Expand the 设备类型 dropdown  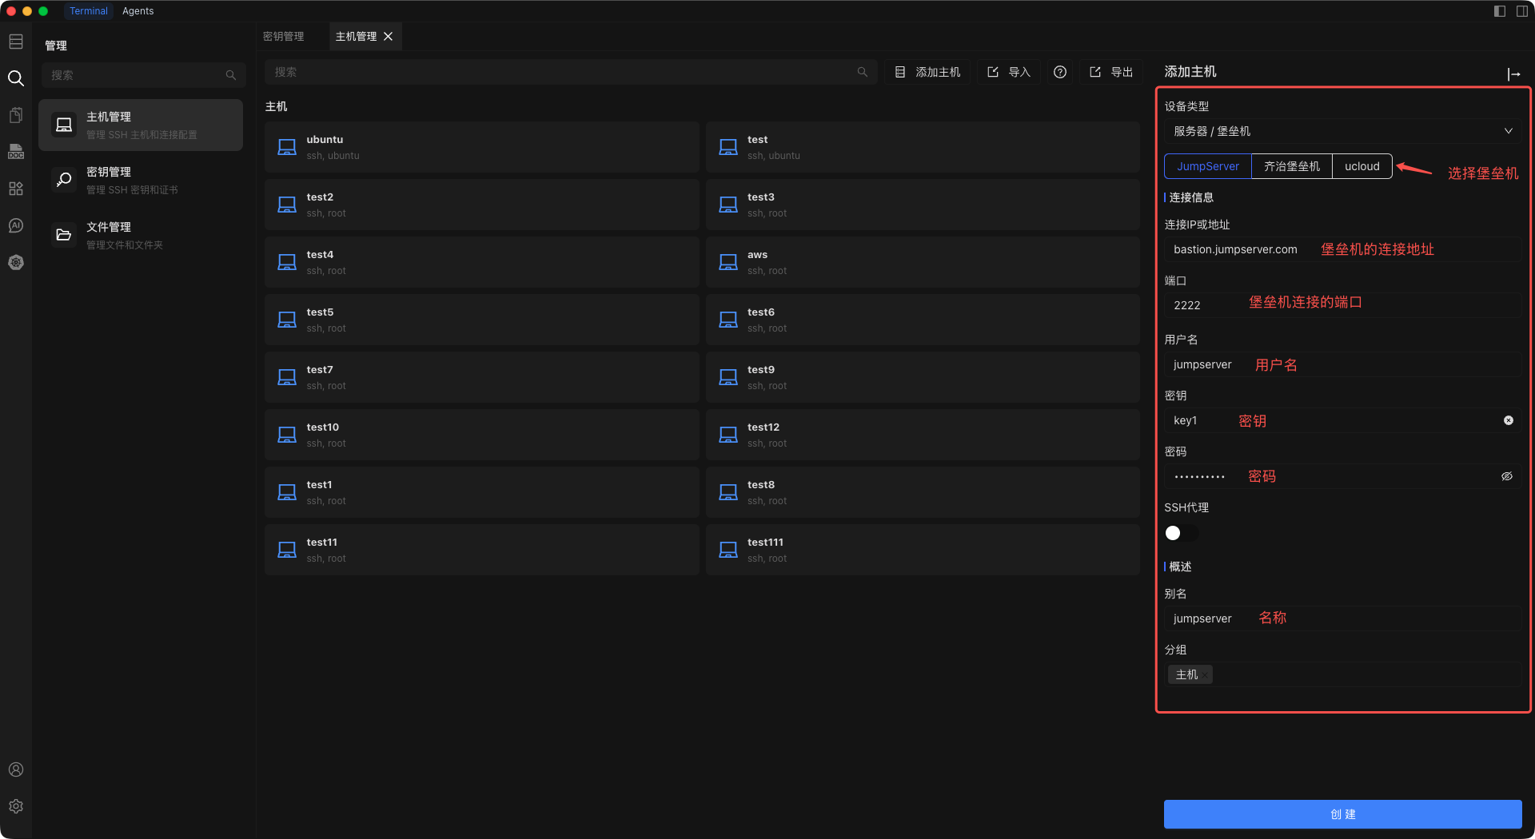coord(1342,131)
